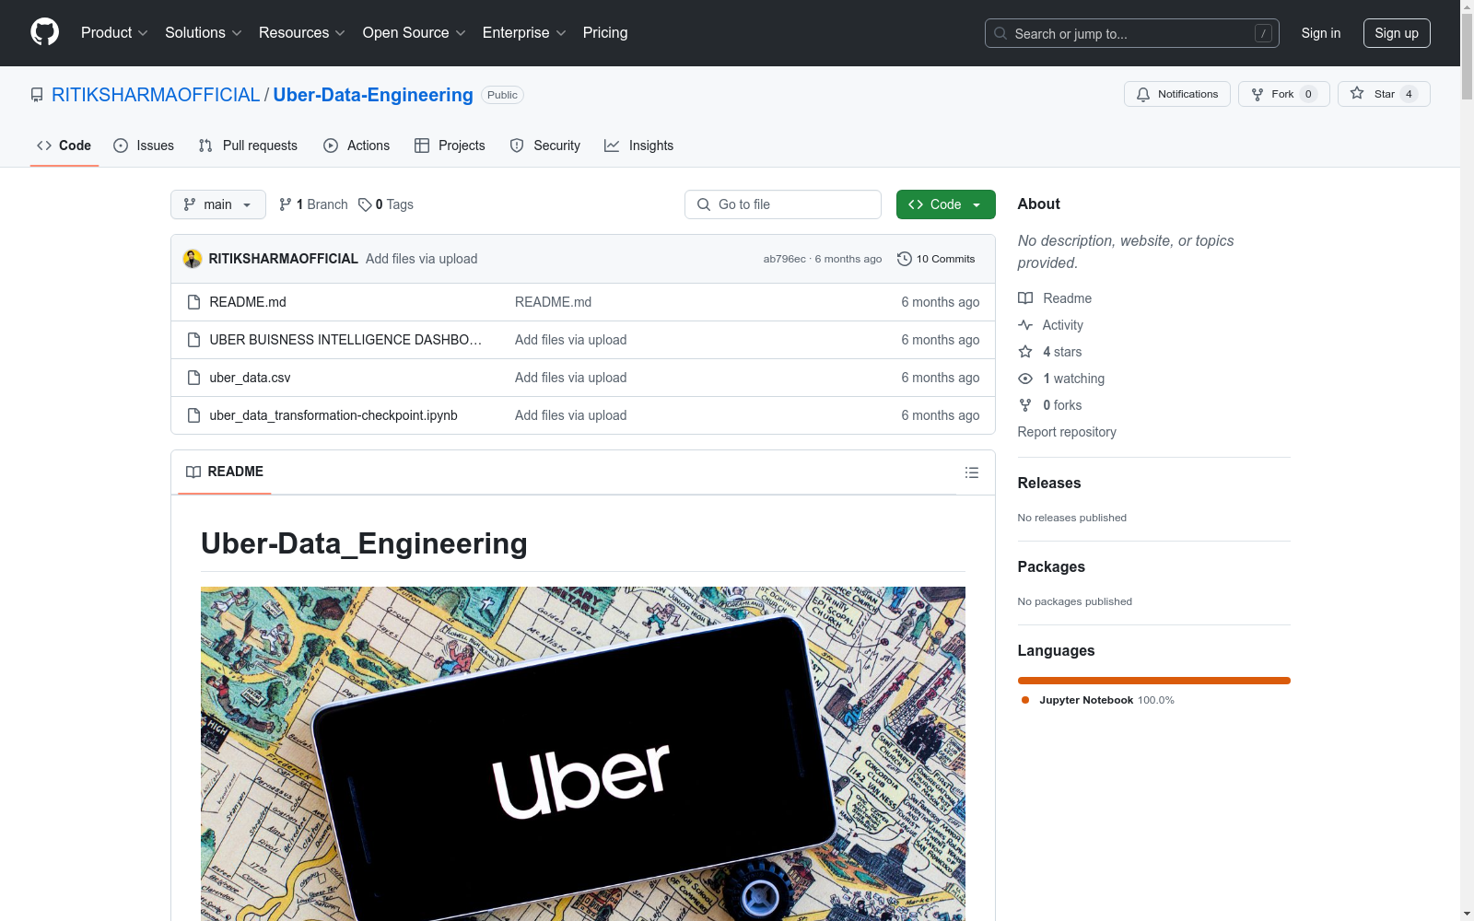
Task: Open the RITIKSHARMAOFFICIAL owner profile link
Action: click(x=156, y=95)
